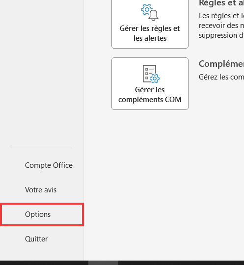Click the "suppression d" description line

coord(221,35)
